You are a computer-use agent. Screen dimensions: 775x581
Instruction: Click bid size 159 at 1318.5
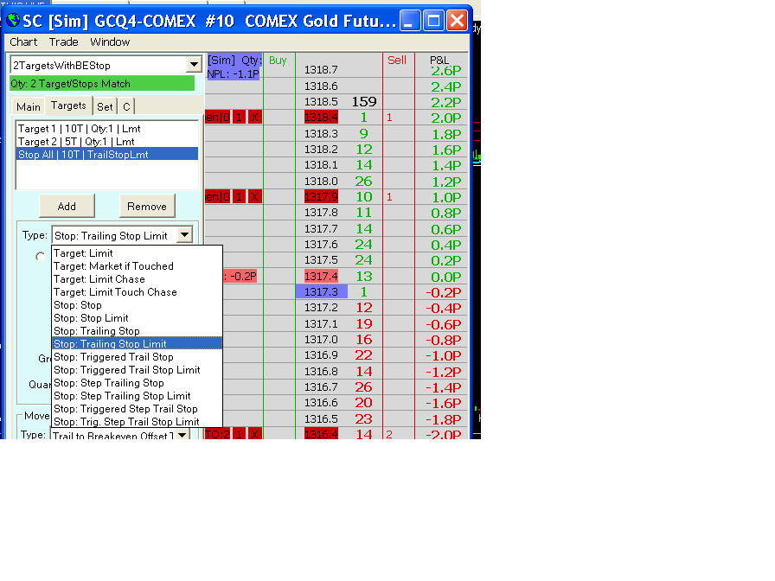(x=364, y=101)
